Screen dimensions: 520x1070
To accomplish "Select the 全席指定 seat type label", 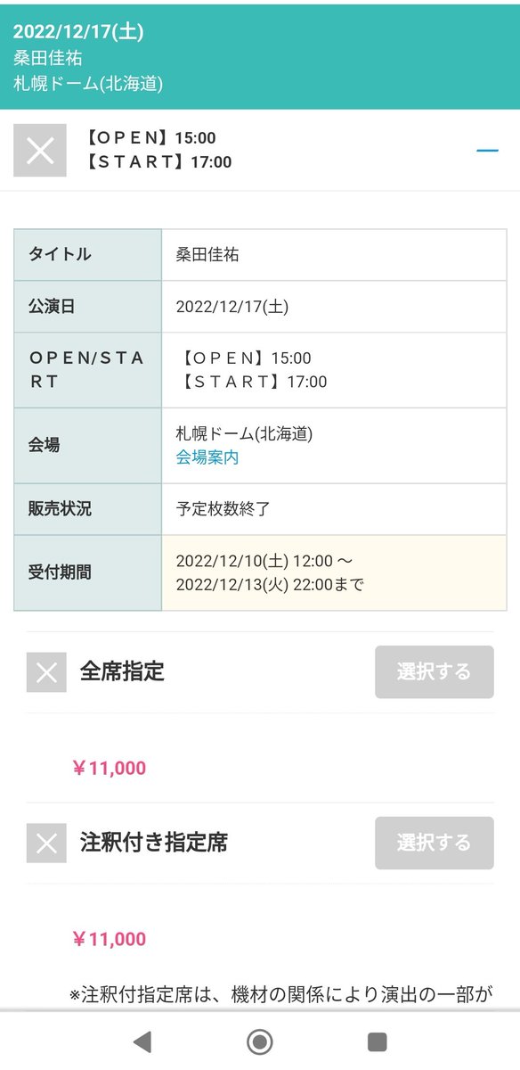I will 122,671.
